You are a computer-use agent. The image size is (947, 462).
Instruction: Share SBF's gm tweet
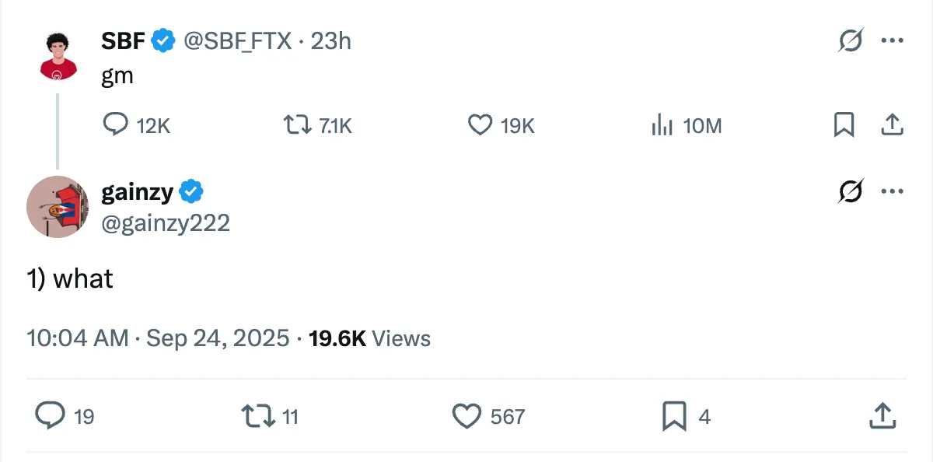892,124
